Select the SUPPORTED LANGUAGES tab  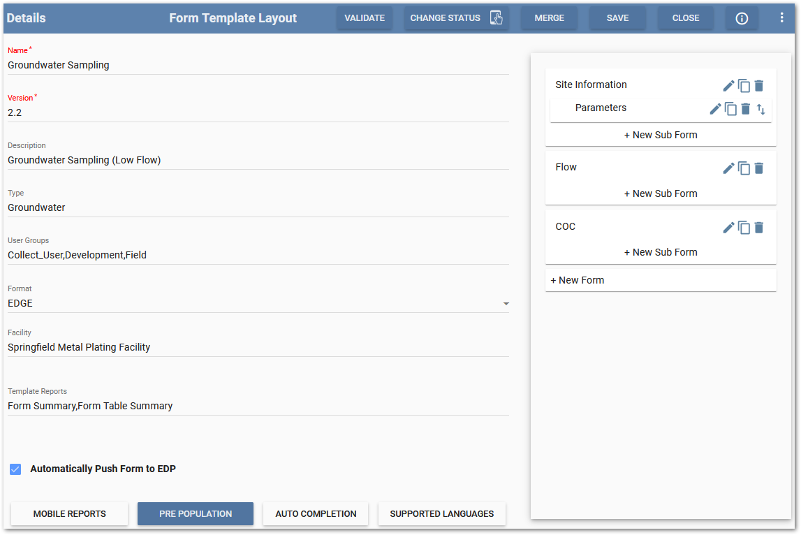(x=441, y=513)
